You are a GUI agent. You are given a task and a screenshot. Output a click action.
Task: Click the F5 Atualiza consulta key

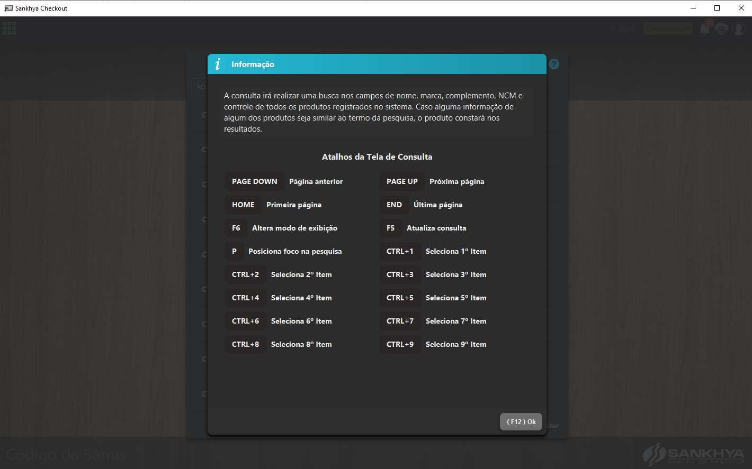point(391,228)
